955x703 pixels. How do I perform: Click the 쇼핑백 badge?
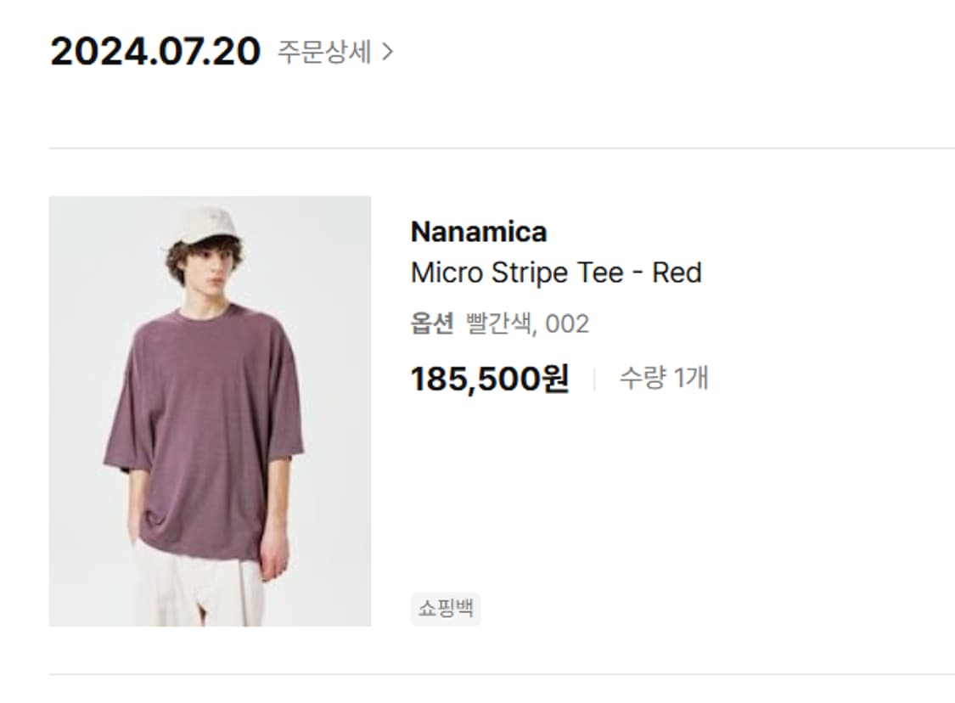click(445, 609)
